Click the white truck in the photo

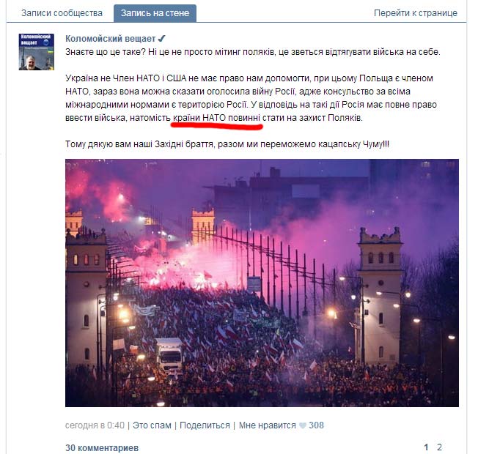[x=169, y=355]
